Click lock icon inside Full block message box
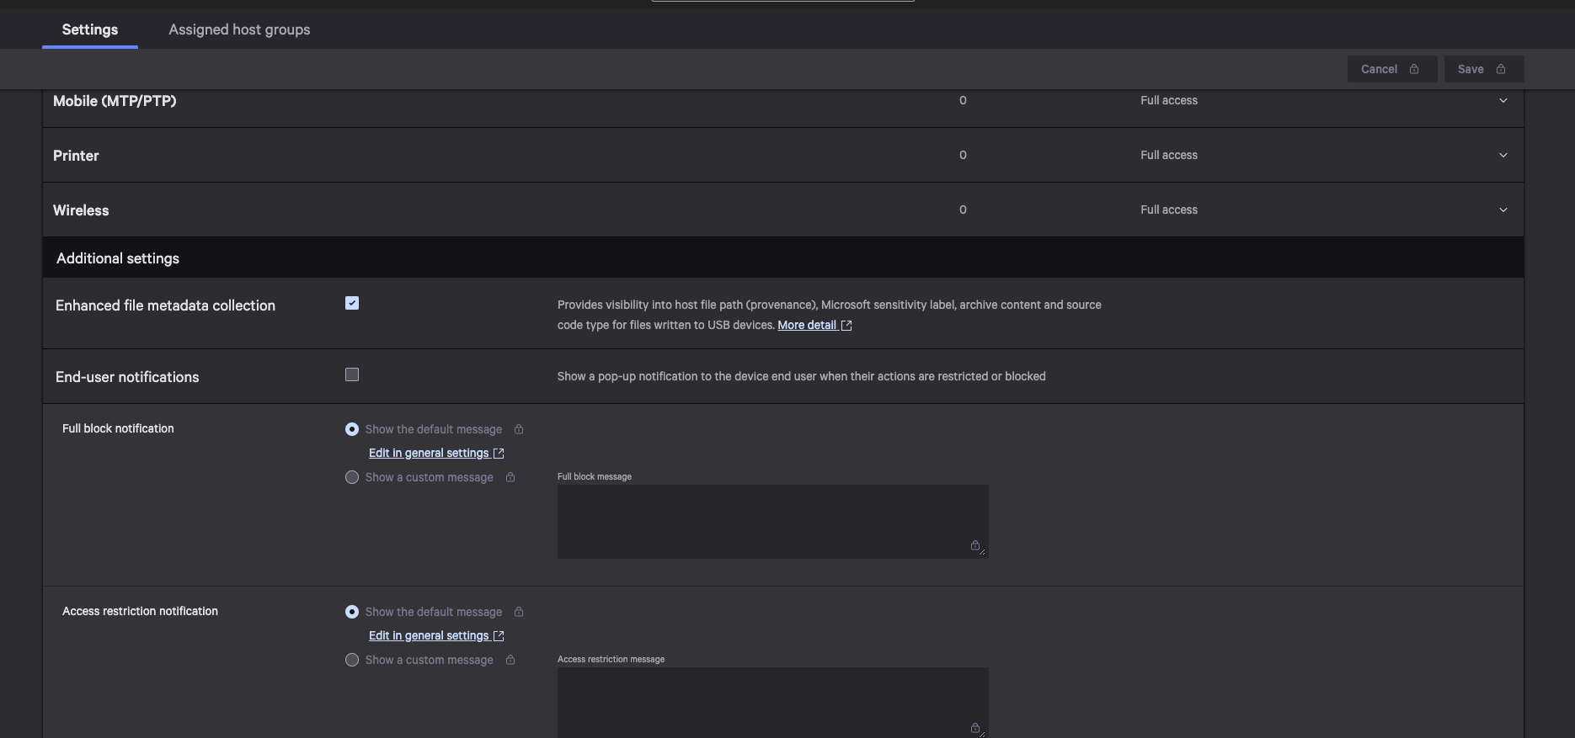Viewport: 1575px width, 738px height. (x=974, y=545)
